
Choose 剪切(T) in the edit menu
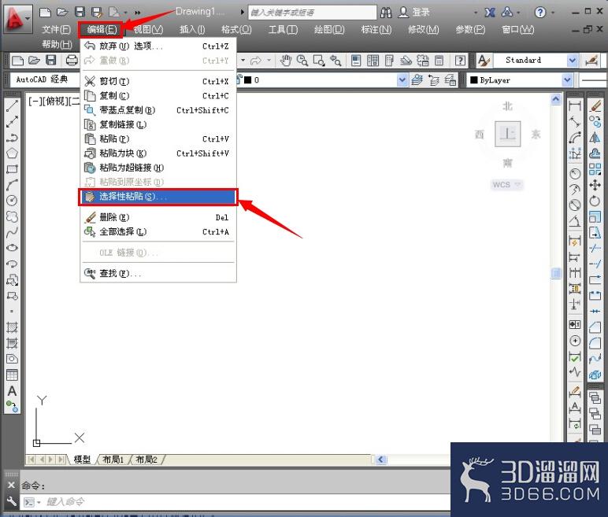158,81
